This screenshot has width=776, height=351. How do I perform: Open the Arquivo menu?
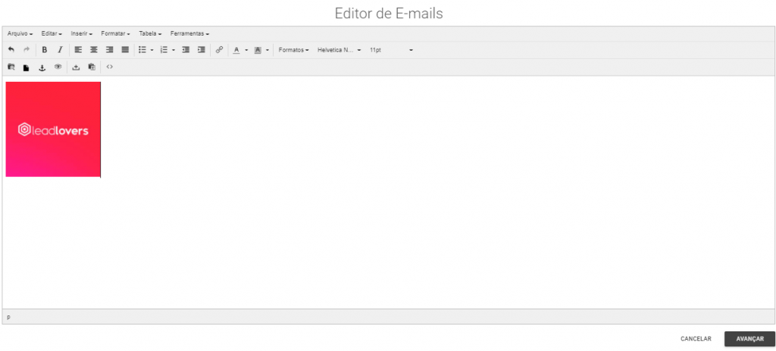[x=20, y=33]
